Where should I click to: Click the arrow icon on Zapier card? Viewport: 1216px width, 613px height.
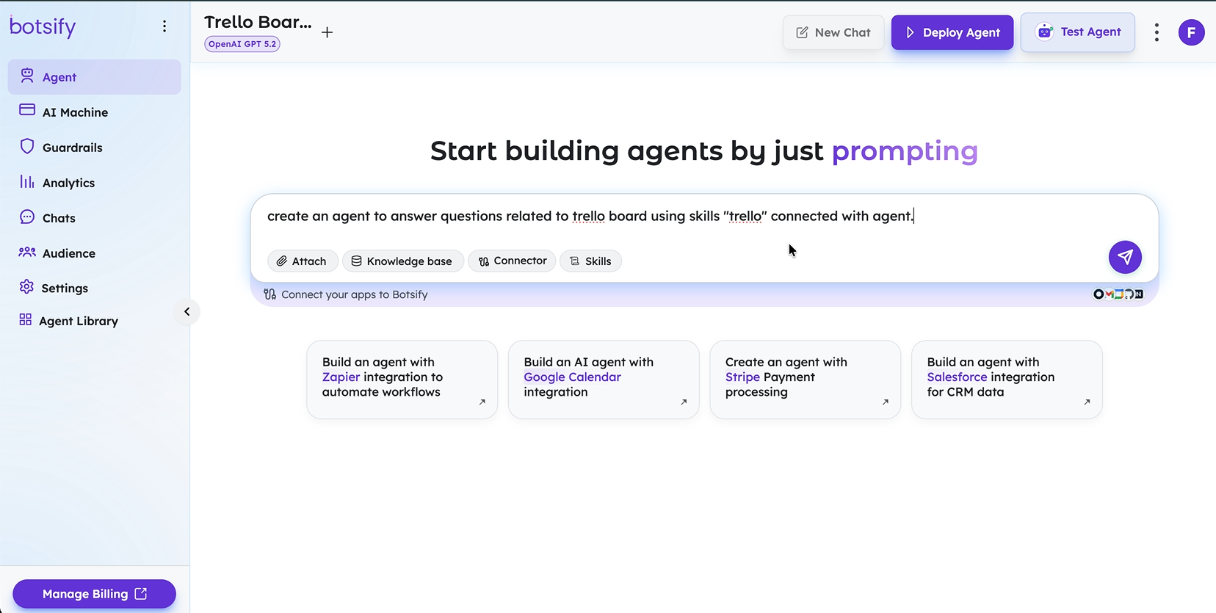(x=482, y=402)
